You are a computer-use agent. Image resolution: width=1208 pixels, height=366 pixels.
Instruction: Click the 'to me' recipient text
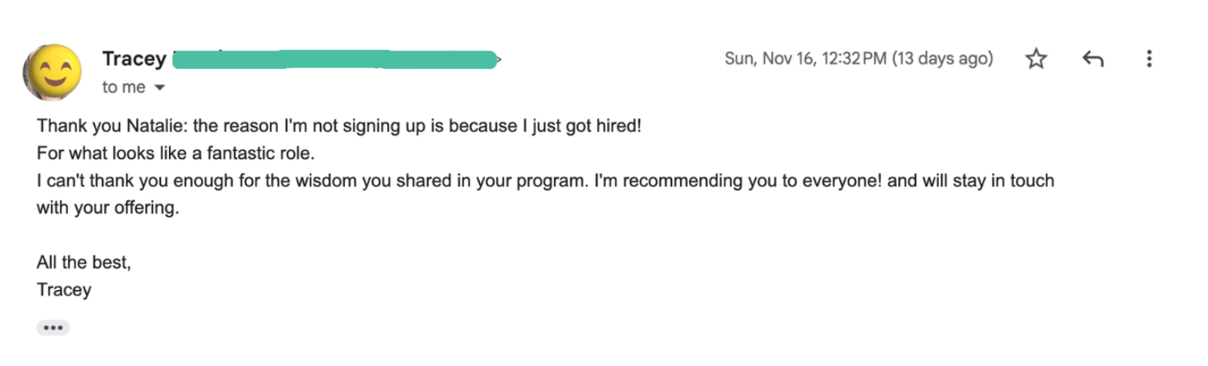(x=124, y=88)
